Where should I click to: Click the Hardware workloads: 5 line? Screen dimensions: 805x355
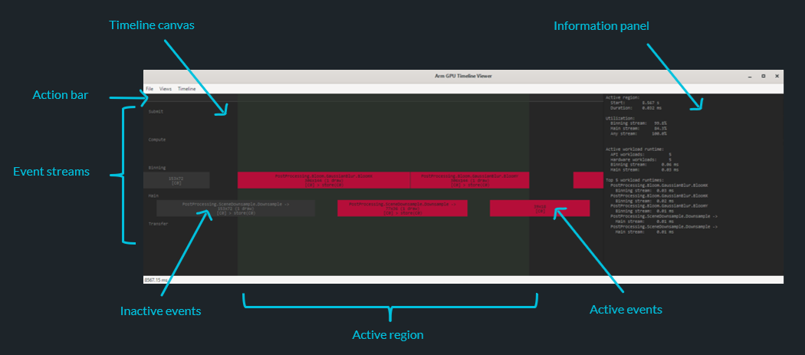coord(641,159)
